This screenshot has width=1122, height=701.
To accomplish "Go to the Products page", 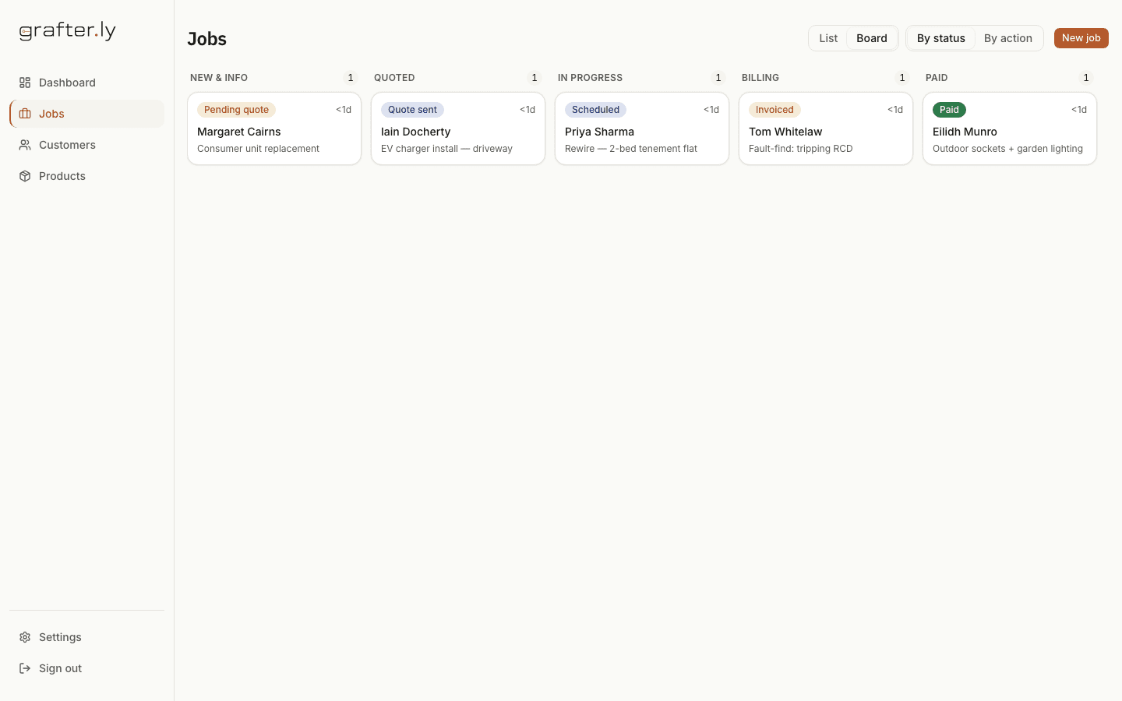I will 86,176.
